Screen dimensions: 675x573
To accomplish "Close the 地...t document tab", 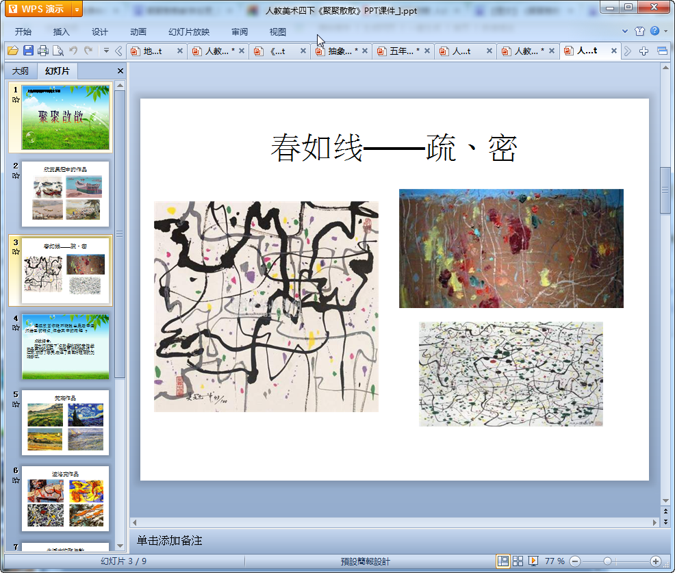I will click(180, 51).
